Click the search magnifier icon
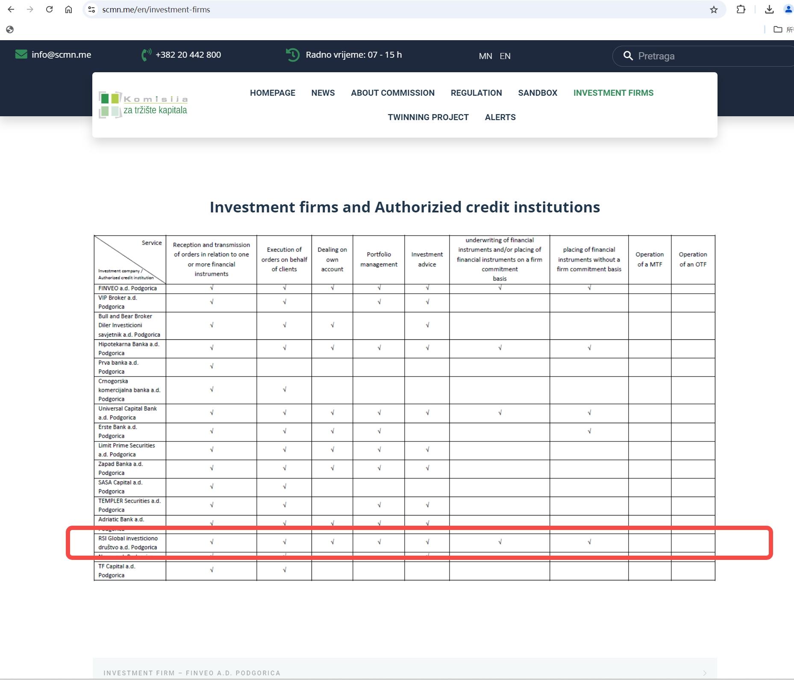 628,56
